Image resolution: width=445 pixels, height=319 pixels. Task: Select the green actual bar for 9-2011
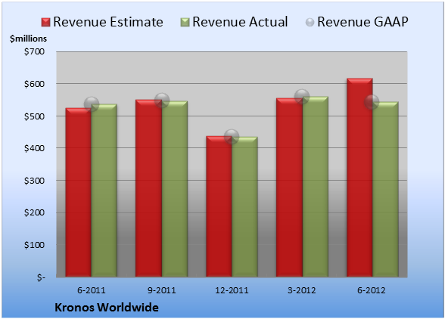click(175, 189)
